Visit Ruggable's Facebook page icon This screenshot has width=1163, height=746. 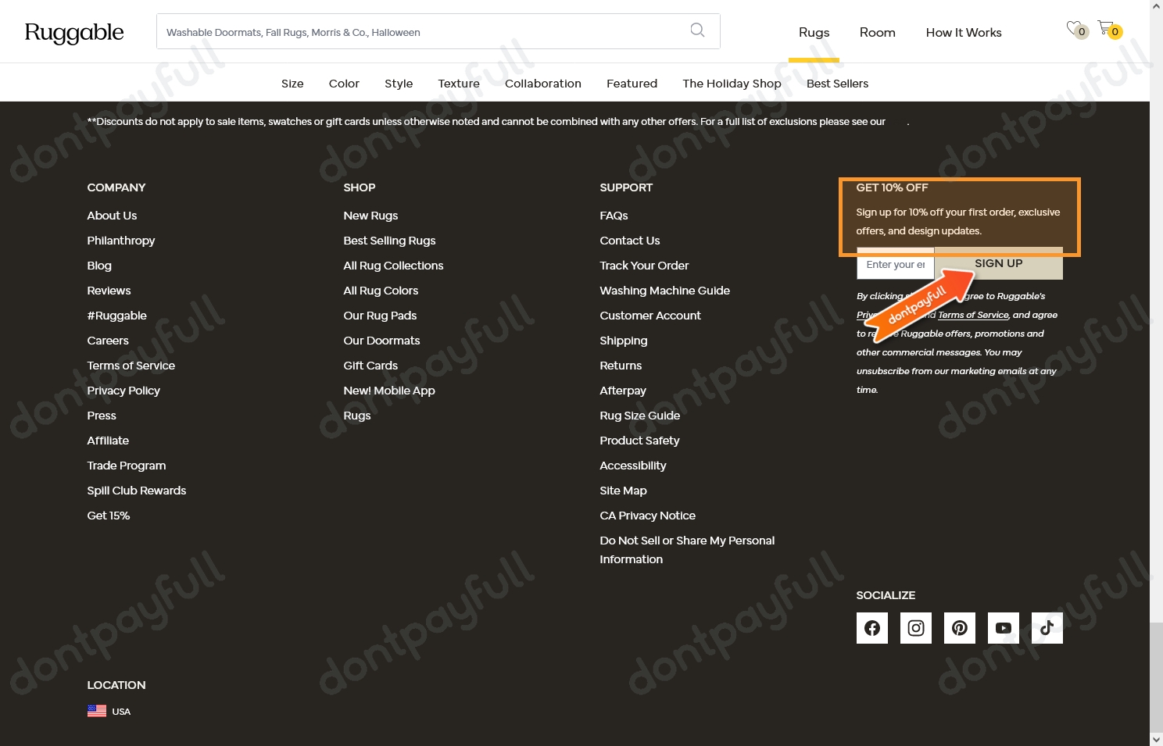coord(871,628)
